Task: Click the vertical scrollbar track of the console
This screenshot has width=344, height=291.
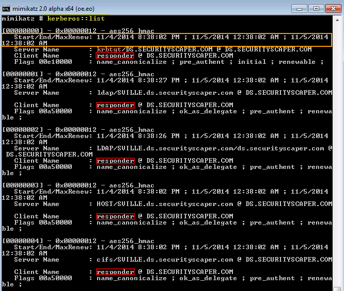Action: point(337,153)
